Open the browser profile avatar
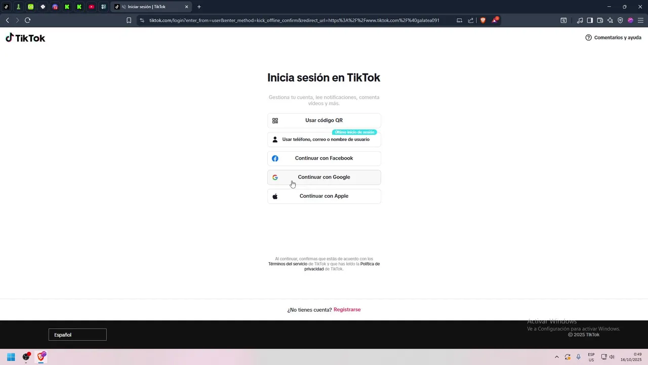 630,20
